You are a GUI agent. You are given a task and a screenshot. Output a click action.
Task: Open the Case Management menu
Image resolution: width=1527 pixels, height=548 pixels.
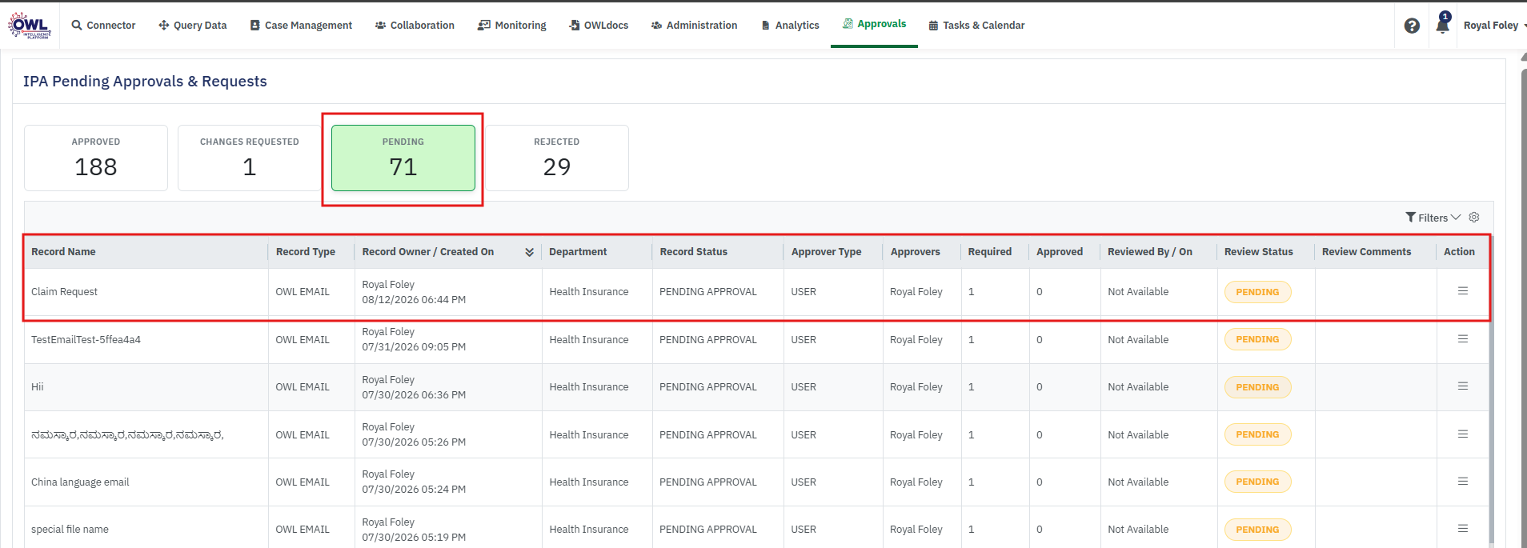coord(301,26)
